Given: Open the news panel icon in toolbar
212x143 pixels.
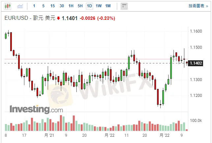Looking at the screenshot, I should 124,6.
